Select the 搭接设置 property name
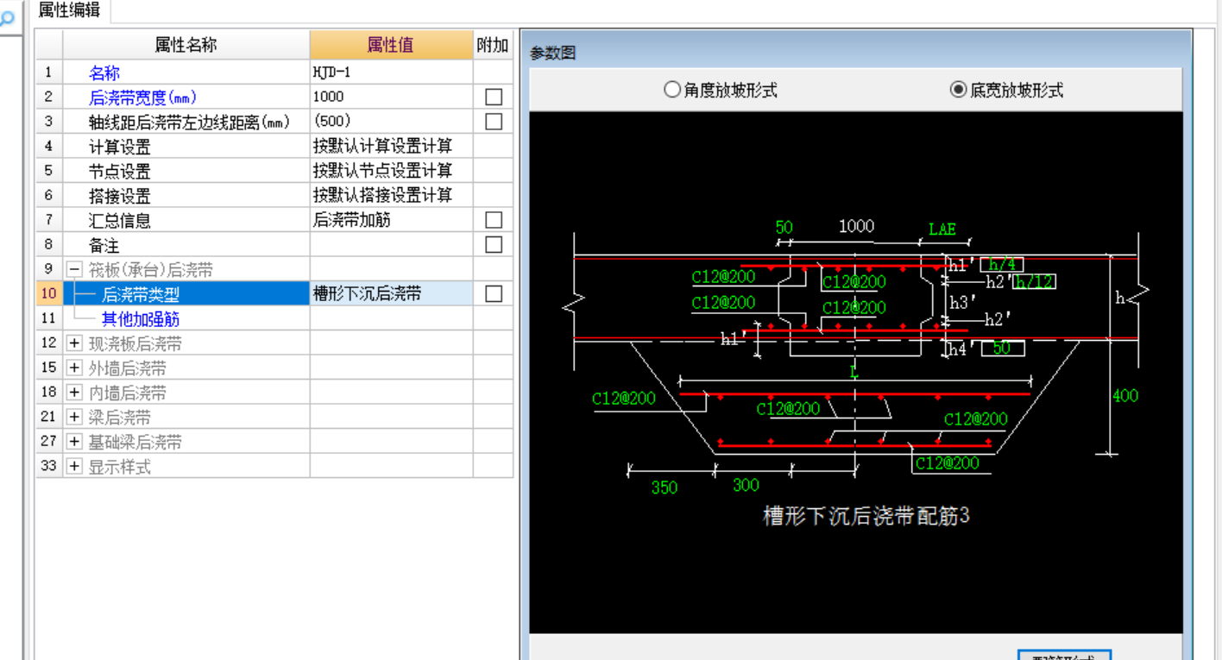 186,196
